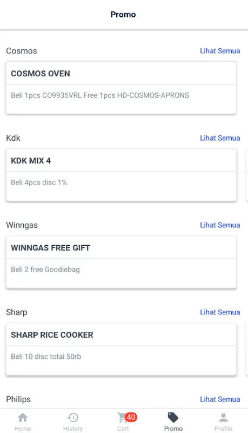Screen dimensions: 248x433
Task: Open the shopping Cart icon
Action: pos(122,417)
